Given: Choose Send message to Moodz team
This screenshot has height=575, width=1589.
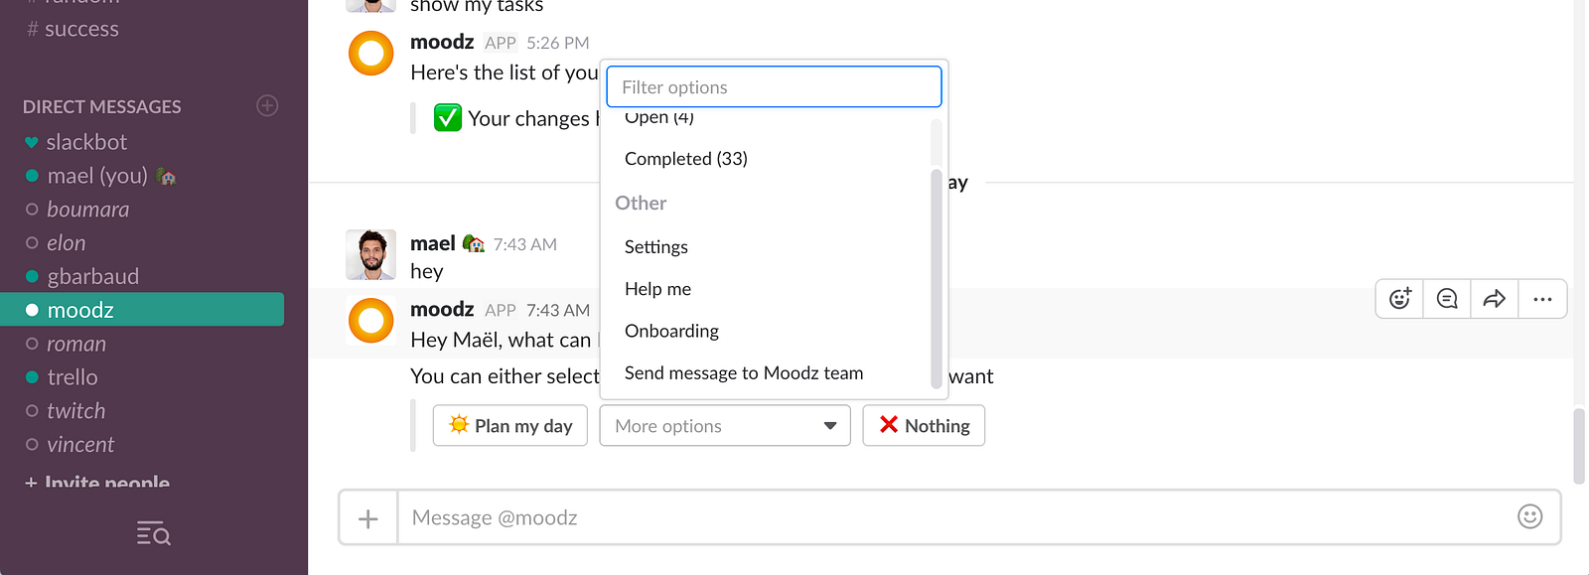Looking at the screenshot, I should (x=744, y=373).
